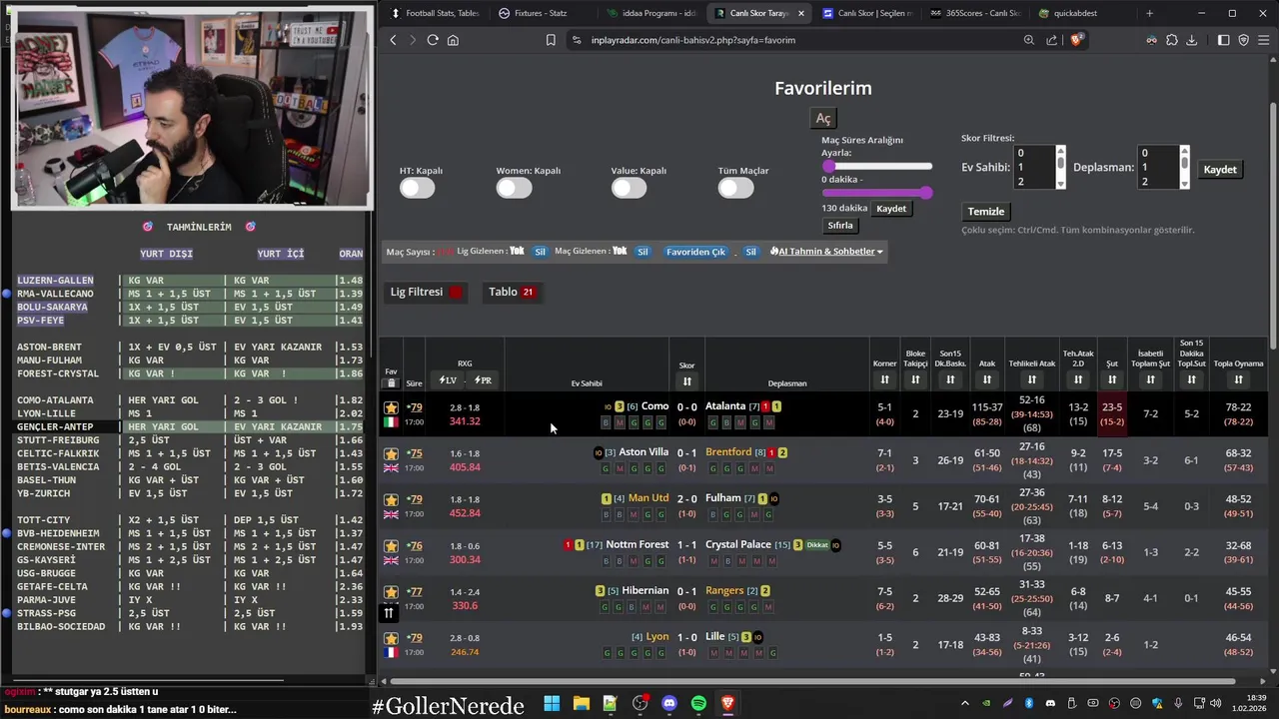
Task: Open Deplasman score list box
Action: (x=1164, y=168)
